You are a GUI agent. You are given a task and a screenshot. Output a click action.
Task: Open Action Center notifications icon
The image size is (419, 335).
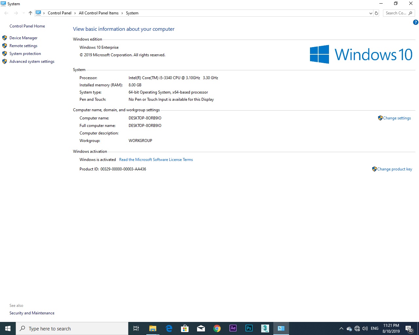(x=409, y=329)
